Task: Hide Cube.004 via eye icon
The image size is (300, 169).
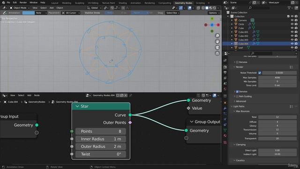Action: pyautogui.click(x=292, y=44)
